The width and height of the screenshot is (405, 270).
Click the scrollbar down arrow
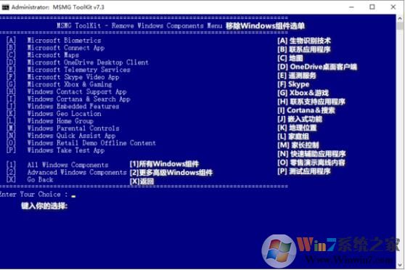pos(400,265)
